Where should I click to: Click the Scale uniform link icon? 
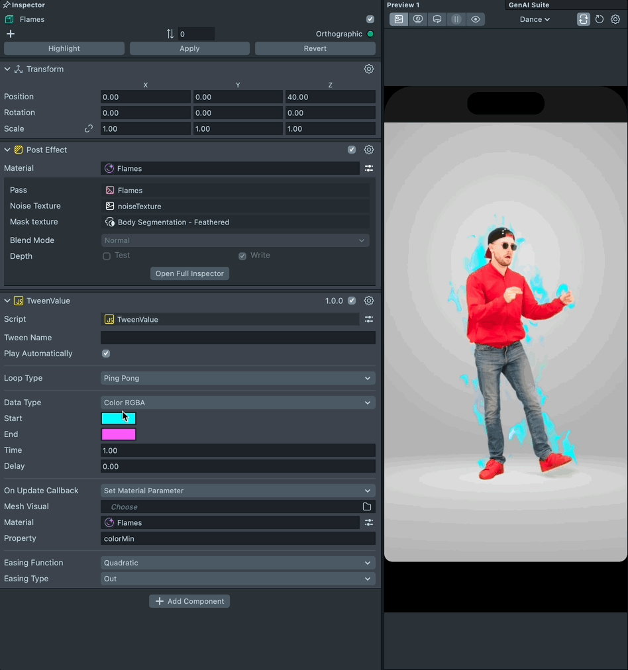88,129
